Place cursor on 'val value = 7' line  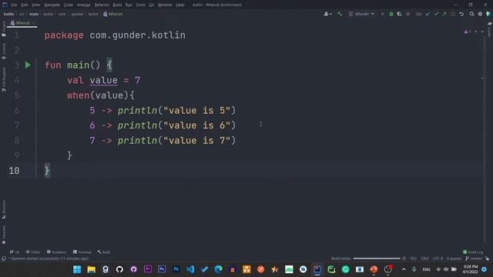[x=104, y=80]
